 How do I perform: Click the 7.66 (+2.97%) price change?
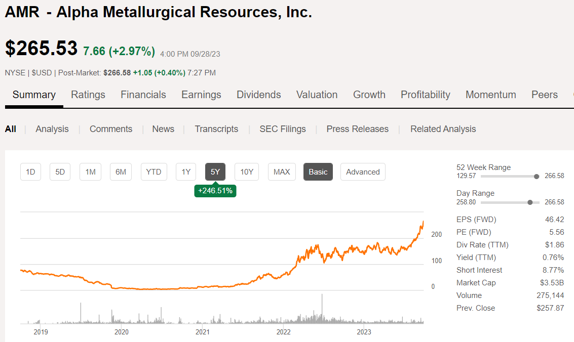[119, 51]
